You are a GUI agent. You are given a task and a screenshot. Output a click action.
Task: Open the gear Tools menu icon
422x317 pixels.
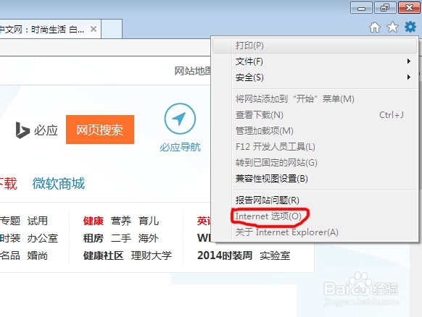click(410, 27)
